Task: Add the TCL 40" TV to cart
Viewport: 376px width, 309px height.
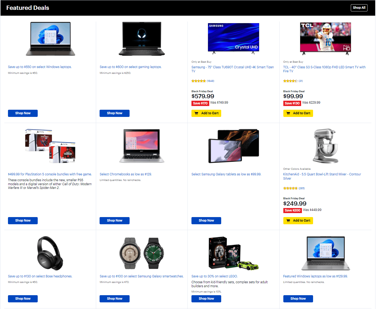Action: click(298, 113)
